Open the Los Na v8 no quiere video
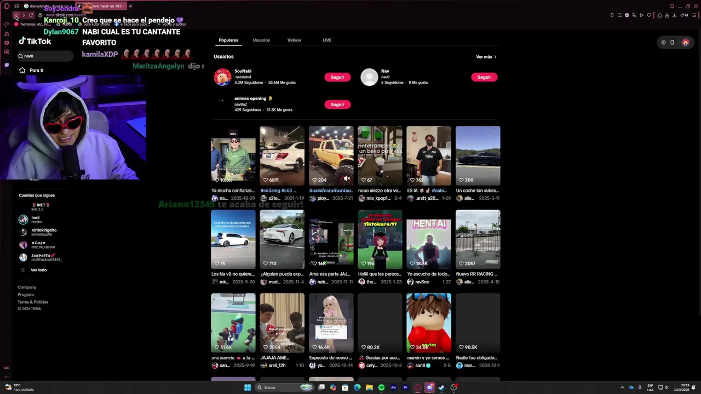The width and height of the screenshot is (701, 394). coord(233,239)
